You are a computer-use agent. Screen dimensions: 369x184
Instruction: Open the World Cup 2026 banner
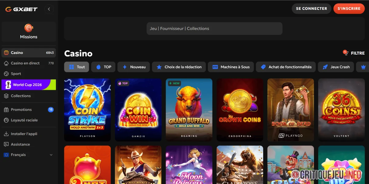pyautogui.click(x=29, y=85)
